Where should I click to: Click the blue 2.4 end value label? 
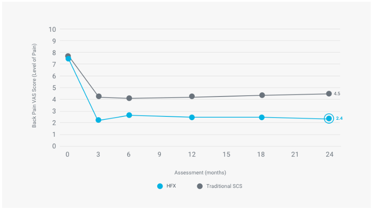pos(339,119)
